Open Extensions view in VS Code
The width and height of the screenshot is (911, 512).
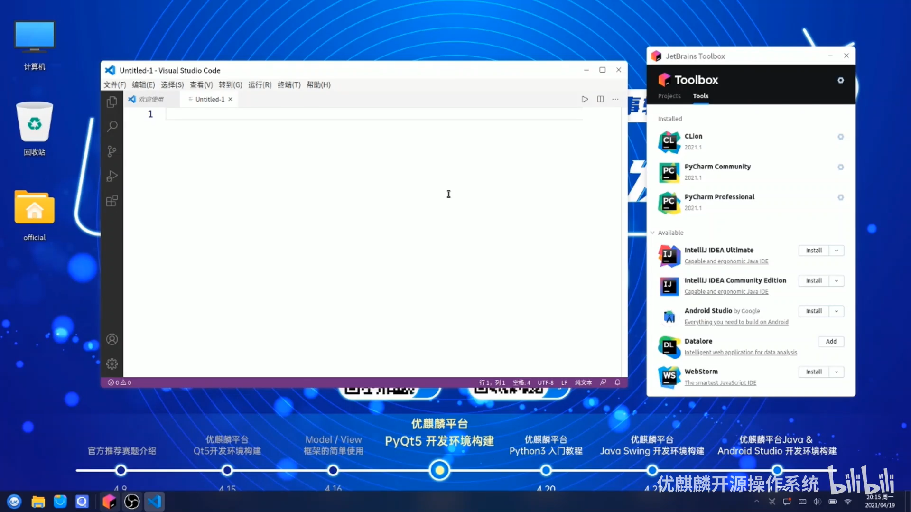point(112,201)
